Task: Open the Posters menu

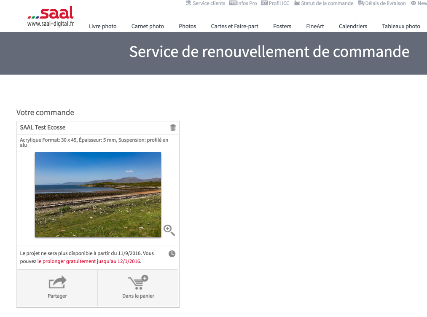Action: 282,27
